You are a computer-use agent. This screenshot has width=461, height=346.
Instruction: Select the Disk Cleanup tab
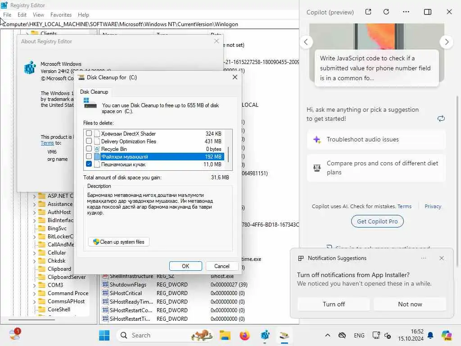pos(94,92)
